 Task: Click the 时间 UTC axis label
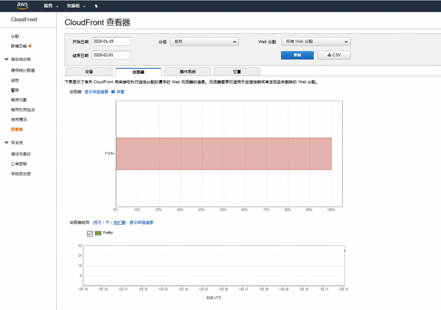point(214,298)
